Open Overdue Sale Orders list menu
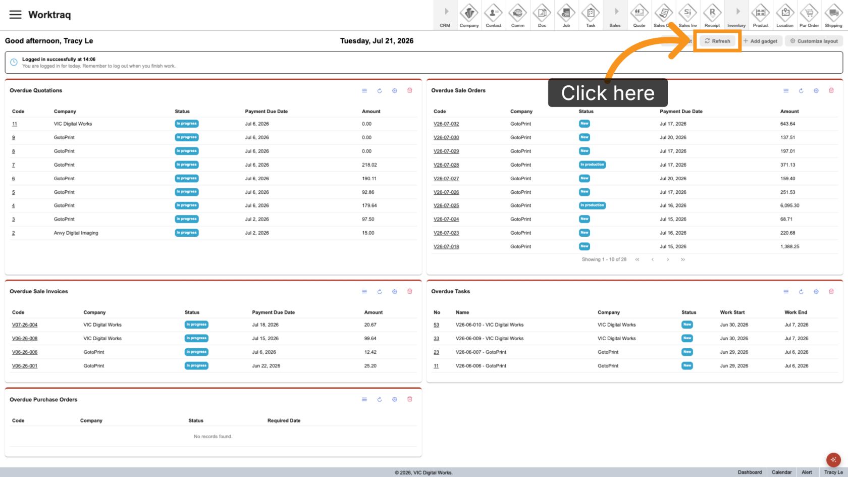The height and width of the screenshot is (477, 848). tap(786, 91)
